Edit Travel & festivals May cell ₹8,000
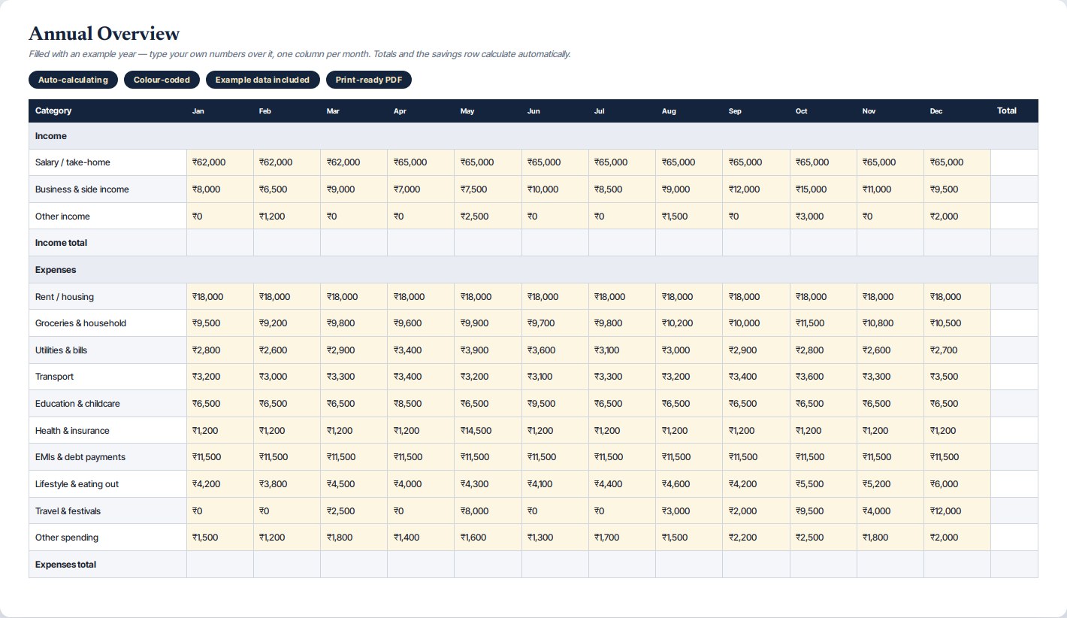This screenshot has height=618, width=1067. pos(488,511)
